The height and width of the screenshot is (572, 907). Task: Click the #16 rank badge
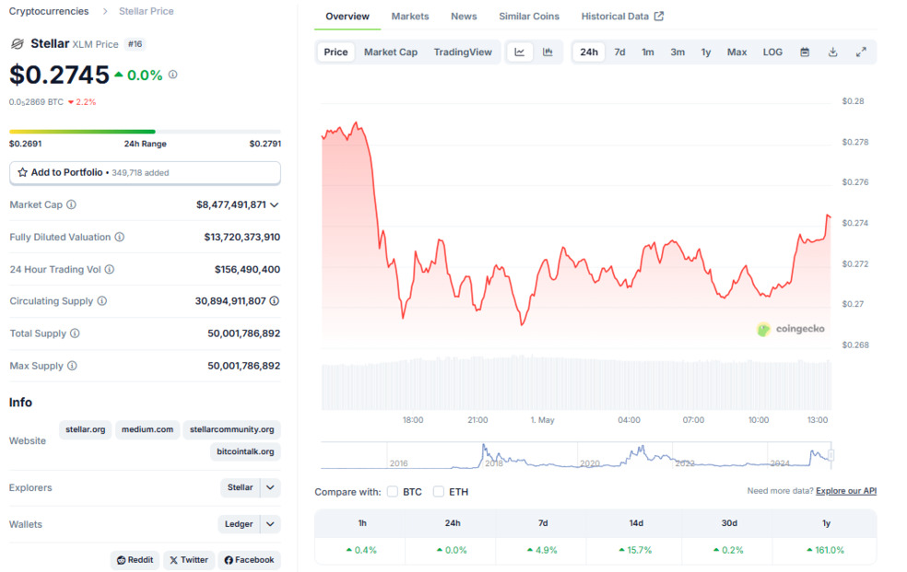tap(135, 44)
